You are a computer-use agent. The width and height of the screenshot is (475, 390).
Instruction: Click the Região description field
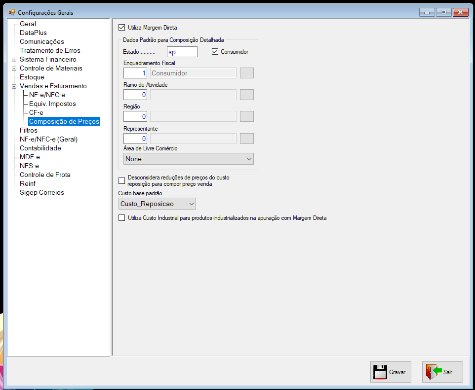click(x=193, y=116)
